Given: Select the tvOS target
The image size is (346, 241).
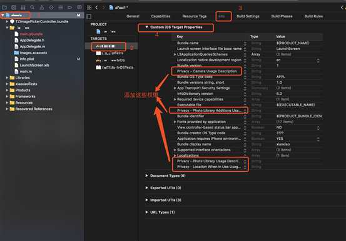Looking at the screenshot, I should coord(111,60).
